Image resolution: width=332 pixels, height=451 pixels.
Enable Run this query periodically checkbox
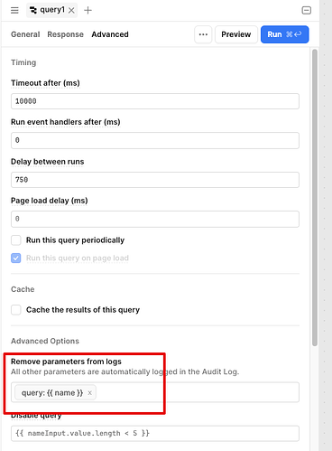pyautogui.click(x=16, y=240)
